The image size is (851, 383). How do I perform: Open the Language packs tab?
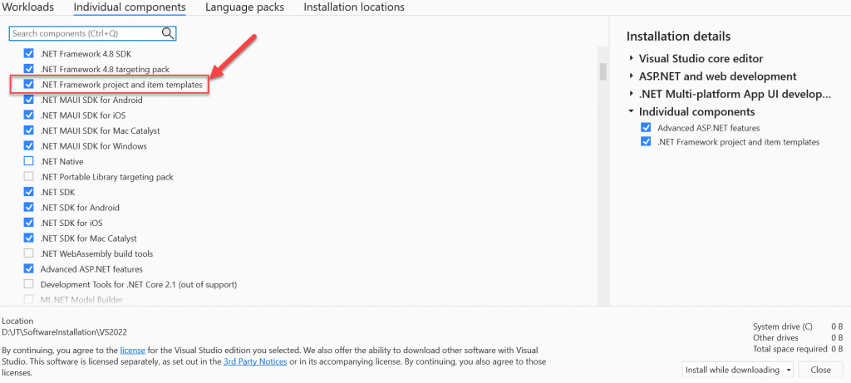pyautogui.click(x=244, y=7)
